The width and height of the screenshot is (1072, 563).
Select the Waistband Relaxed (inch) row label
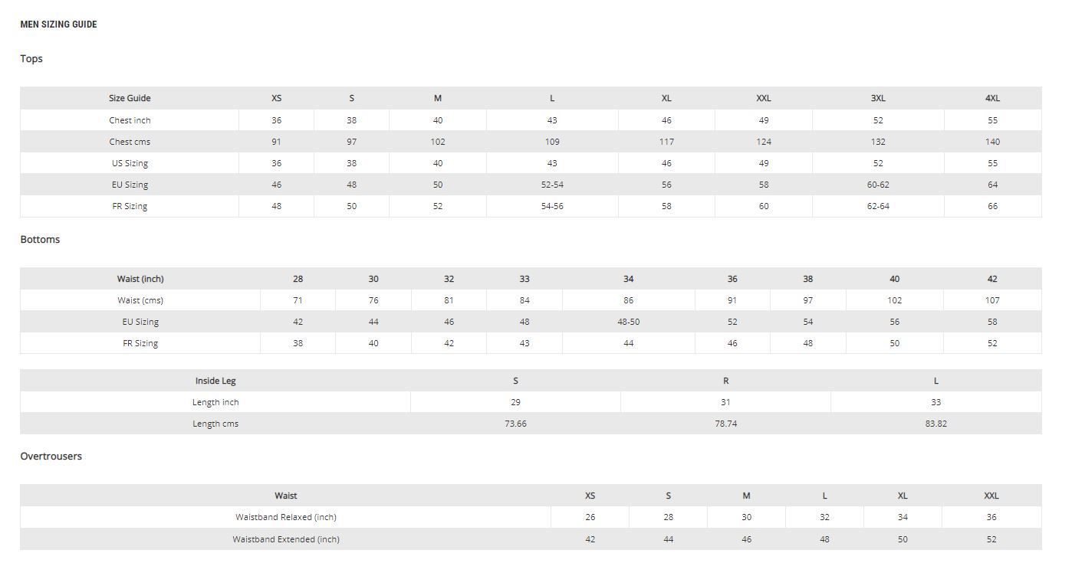pyautogui.click(x=285, y=517)
